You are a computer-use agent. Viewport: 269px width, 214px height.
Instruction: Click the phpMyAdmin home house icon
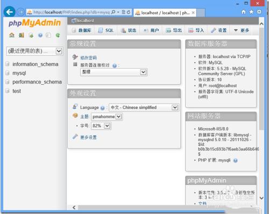tap(12, 35)
